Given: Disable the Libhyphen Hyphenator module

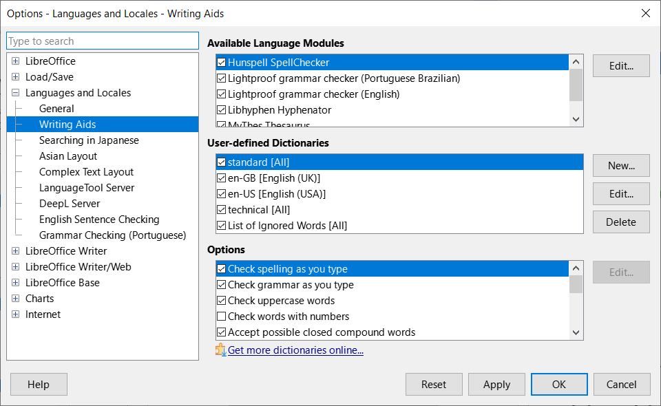Looking at the screenshot, I should pos(222,109).
